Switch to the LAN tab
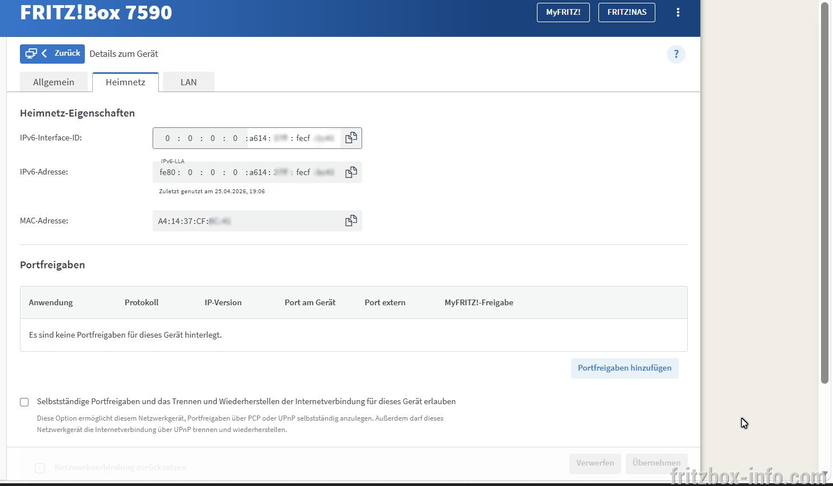Viewport: 833px width, 486px height. coord(188,82)
